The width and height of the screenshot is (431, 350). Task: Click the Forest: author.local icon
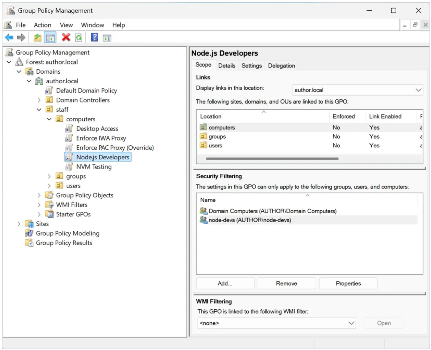point(20,62)
